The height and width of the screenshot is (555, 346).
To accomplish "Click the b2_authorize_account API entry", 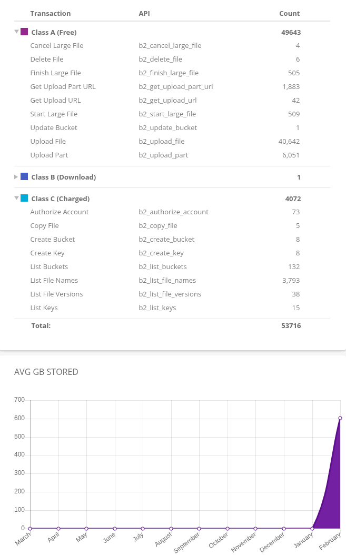I will 174,212.
